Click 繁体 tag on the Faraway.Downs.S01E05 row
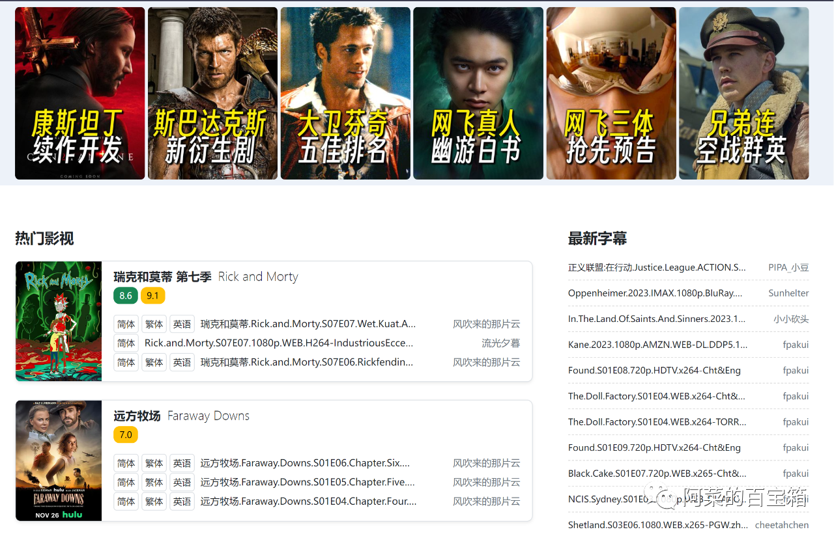 [154, 482]
